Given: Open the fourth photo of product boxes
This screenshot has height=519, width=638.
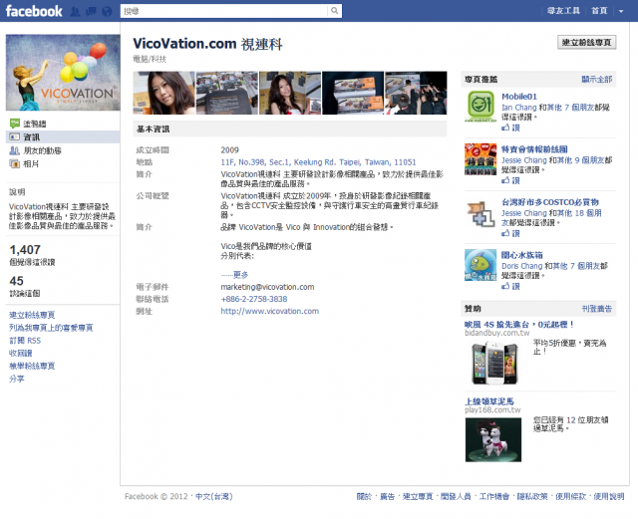Looking at the screenshot, I should point(353,93).
